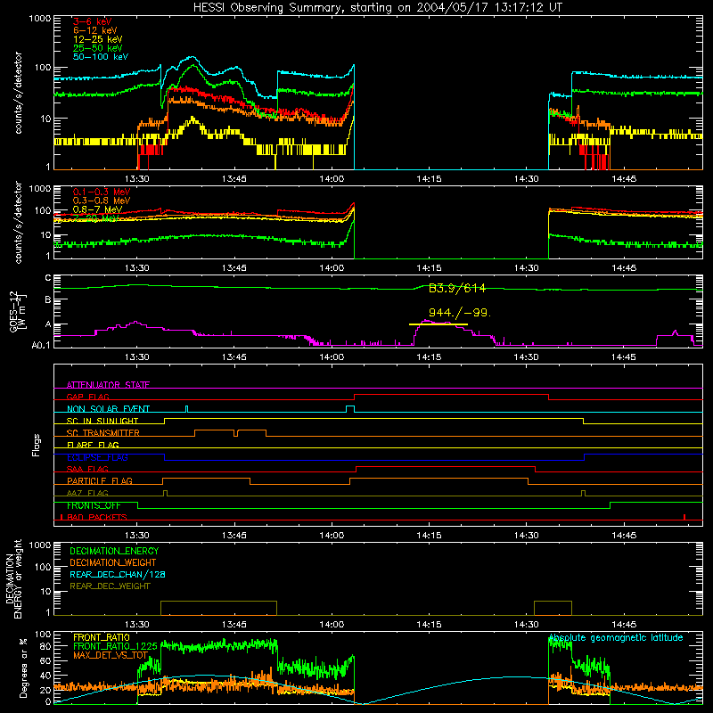
Task: Select the DECIMATION_ENERGY legend label
Action: (114, 551)
